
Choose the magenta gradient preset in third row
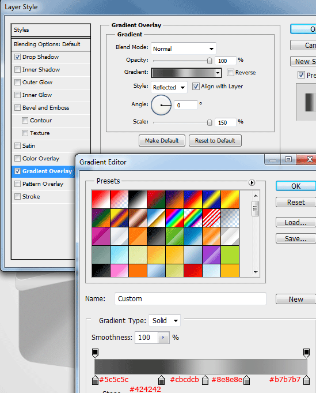point(101,236)
